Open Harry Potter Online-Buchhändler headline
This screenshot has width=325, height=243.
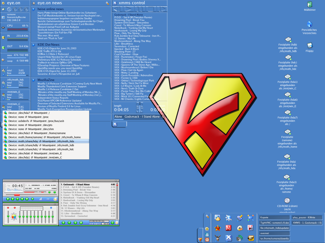(67, 13)
